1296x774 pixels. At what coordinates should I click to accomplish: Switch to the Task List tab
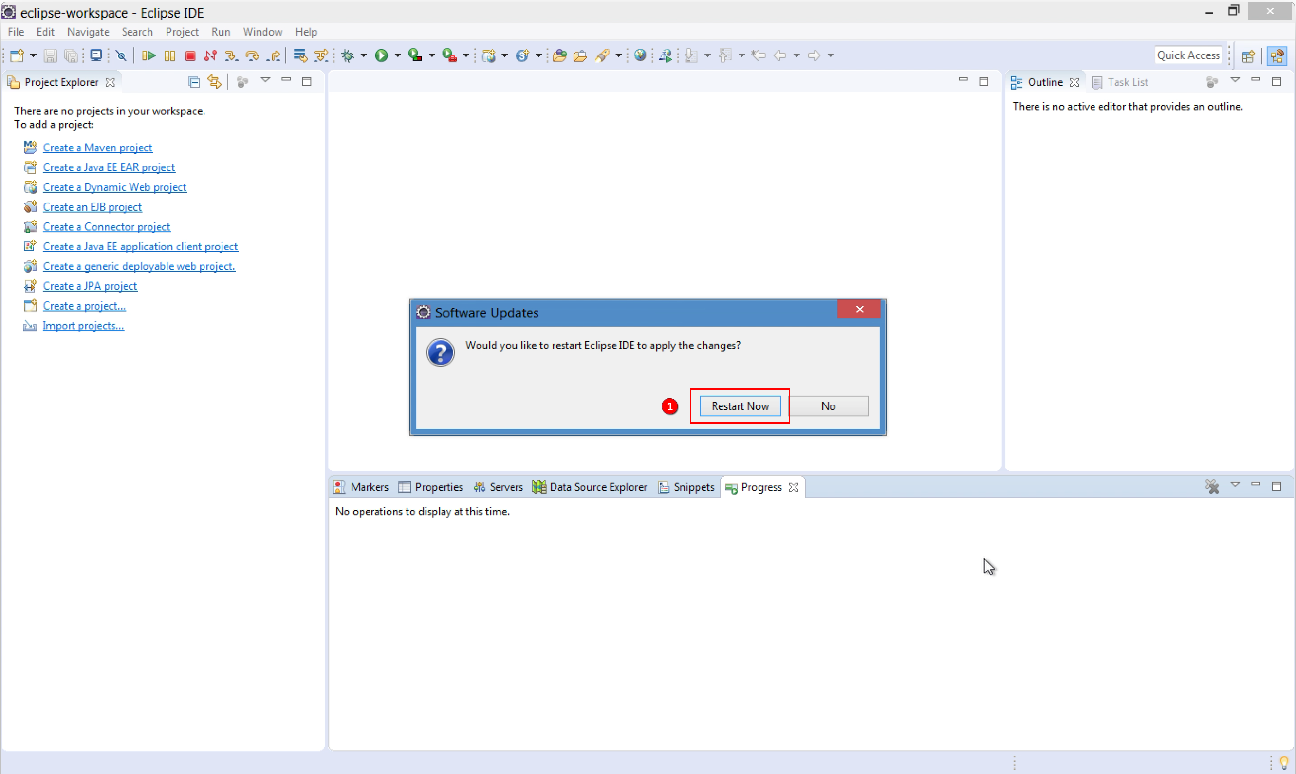(x=1120, y=82)
